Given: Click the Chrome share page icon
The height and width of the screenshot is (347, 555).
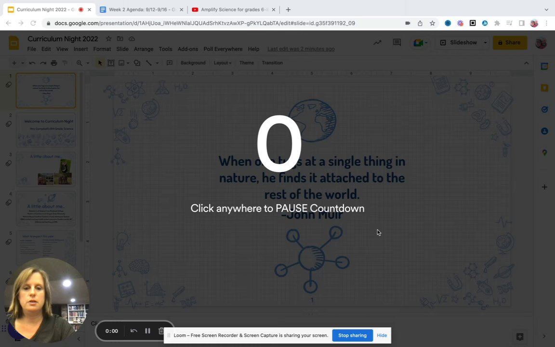Looking at the screenshot, I should click(x=420, y=23).
